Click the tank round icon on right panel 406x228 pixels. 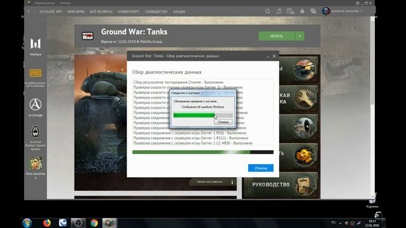click(304, 69)
